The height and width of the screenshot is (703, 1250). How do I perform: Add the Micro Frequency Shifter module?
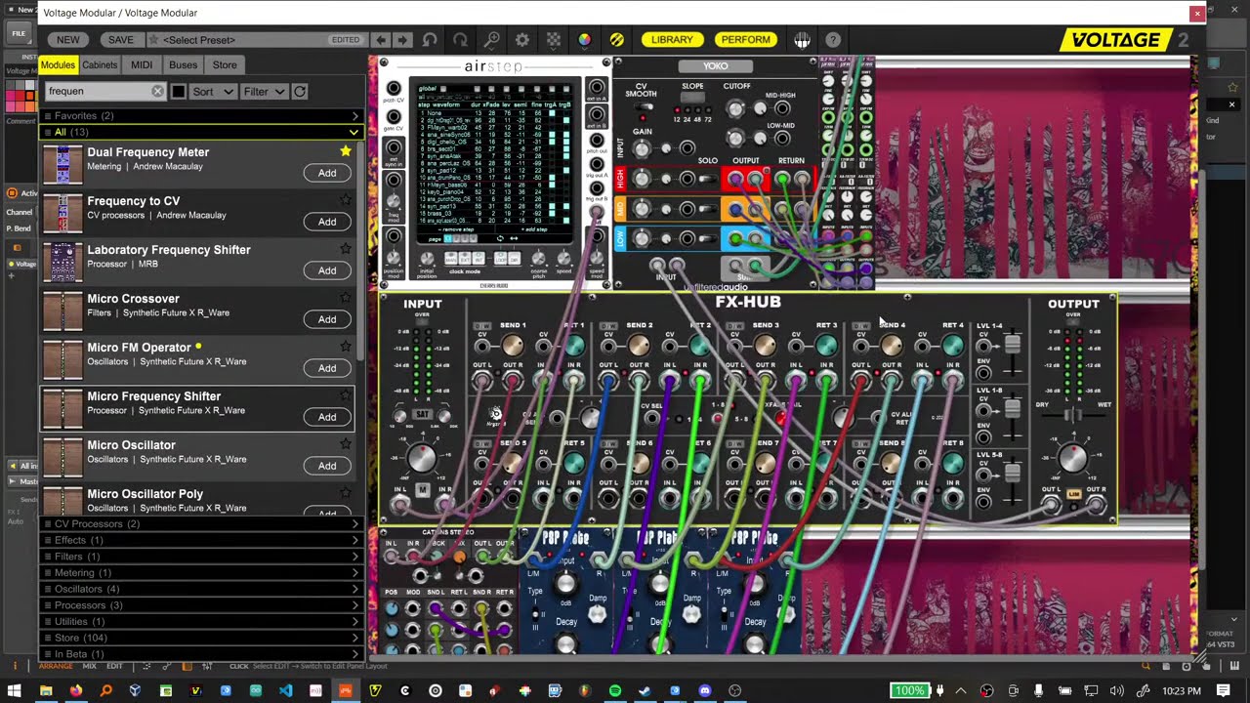click(327, 417)
